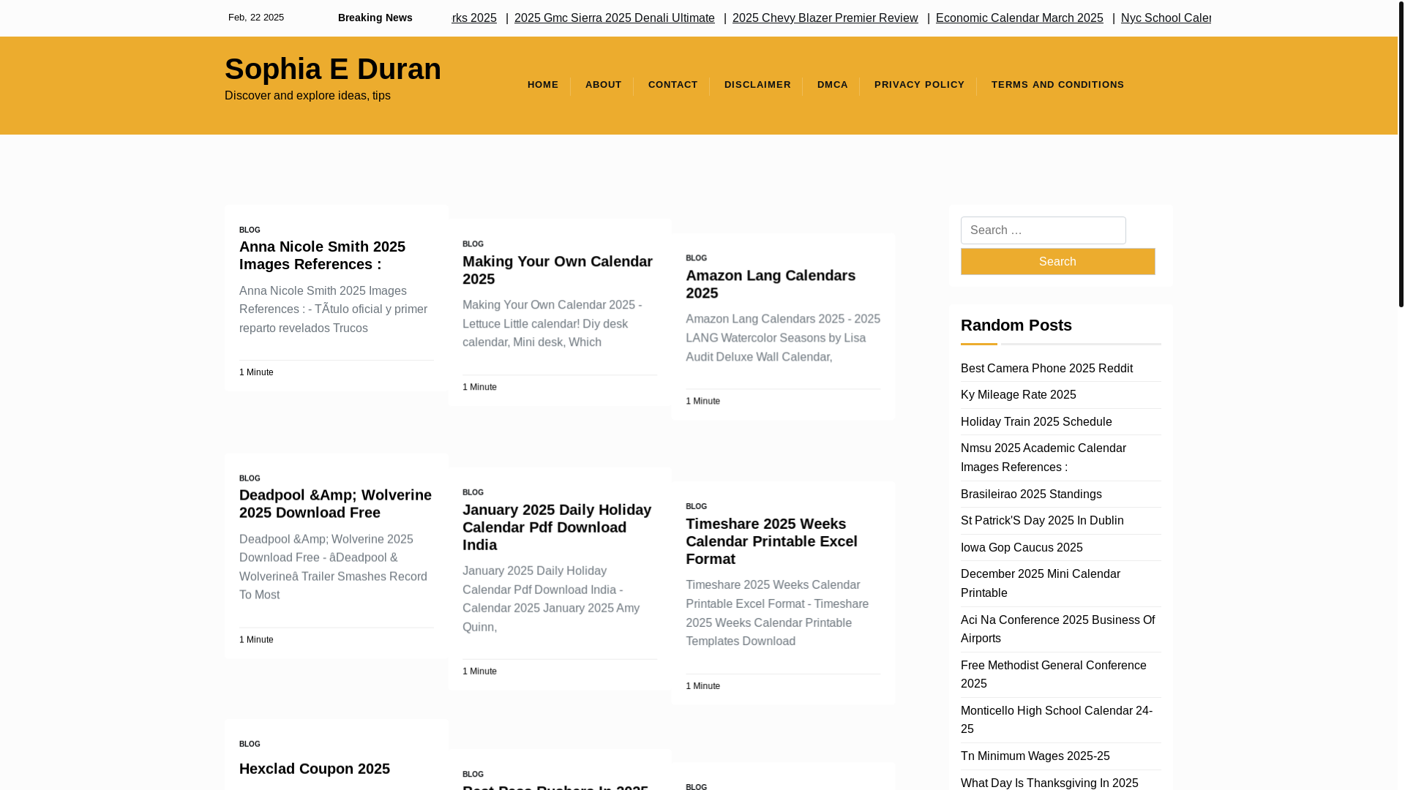Click 1 Minute under Timeshare 2025 post
The width and height of the screenshot is (1405, 790).
702,686
